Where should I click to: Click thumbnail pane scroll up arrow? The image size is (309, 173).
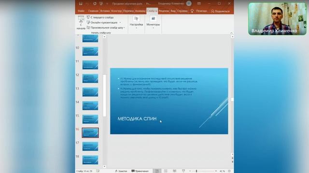point(104,37)
